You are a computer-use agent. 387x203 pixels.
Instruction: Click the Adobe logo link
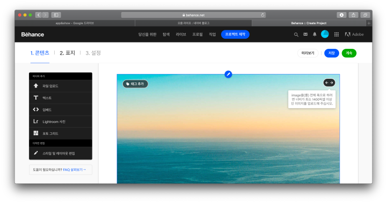coord(354,34)
